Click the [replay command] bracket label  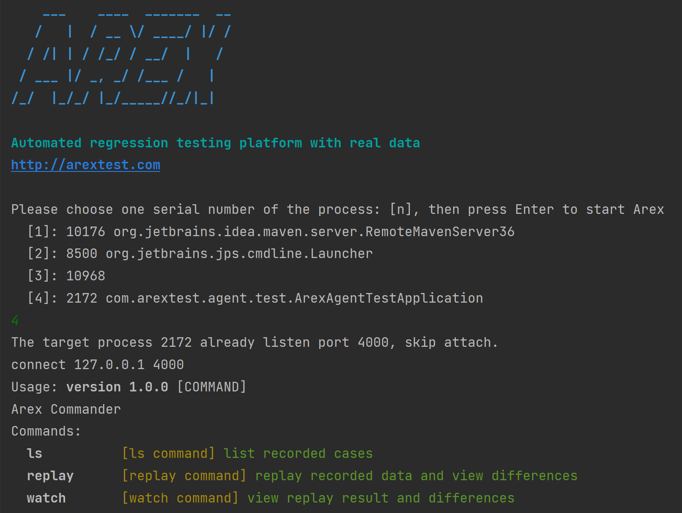click(184, 476)
